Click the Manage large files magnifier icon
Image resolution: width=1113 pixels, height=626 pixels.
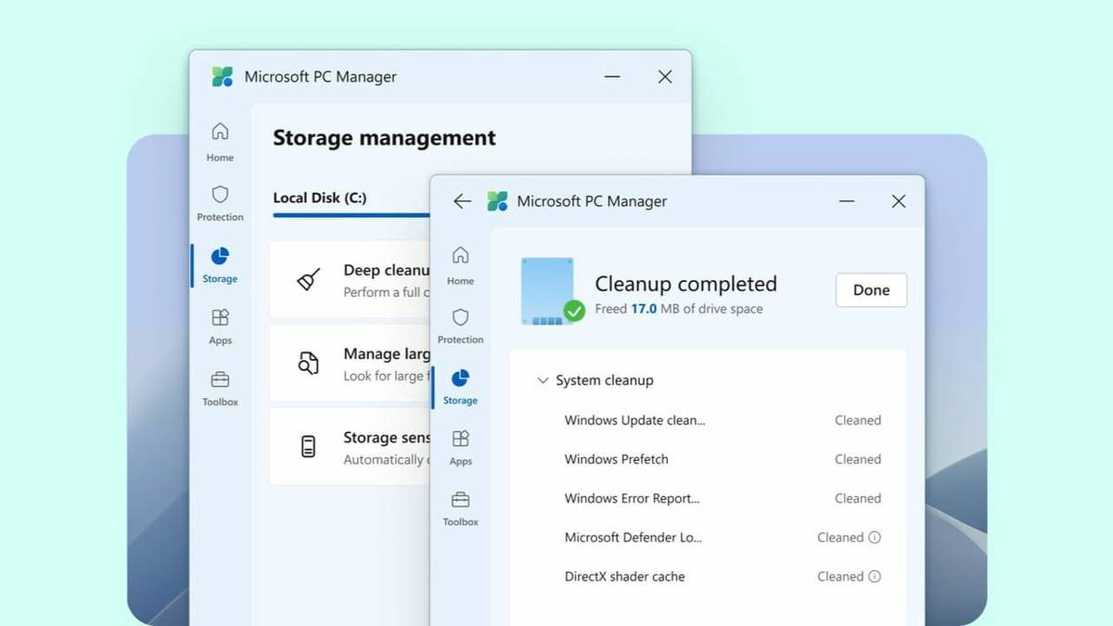click(x=310, y=364)
